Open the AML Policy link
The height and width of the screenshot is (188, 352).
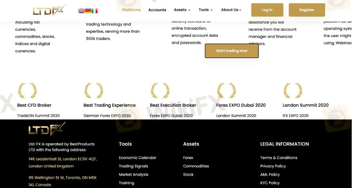coord(270,175)
